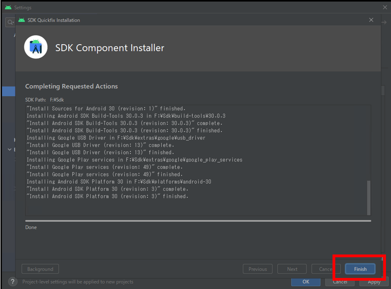Click the Build-Tools 30.0.3 "complete" log line
391x289 pixels.
point(124,123)
